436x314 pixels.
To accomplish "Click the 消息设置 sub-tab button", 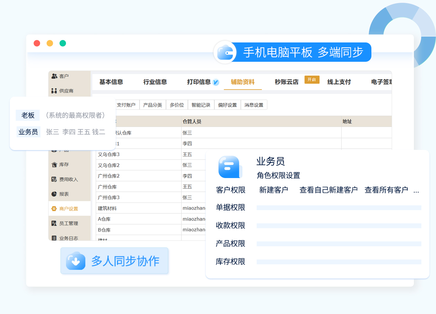I will pyautogui.click(x=254, y=105).
